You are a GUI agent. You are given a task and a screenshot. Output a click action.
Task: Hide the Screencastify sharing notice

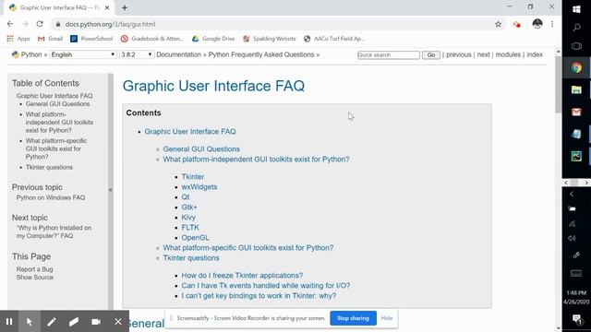click(387, 318)
